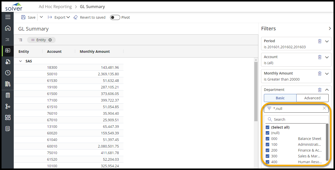Open the calculator sidebar icon

click(8, 95)
